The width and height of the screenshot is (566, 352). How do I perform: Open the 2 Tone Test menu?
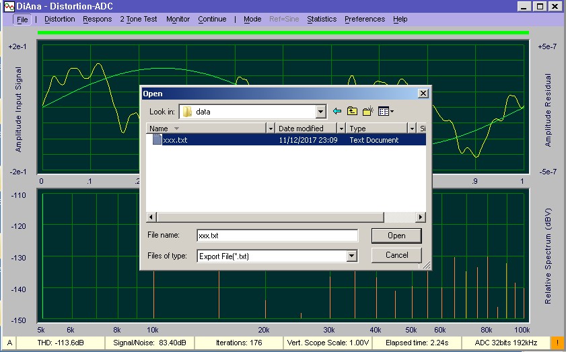[x=139, y=19]
